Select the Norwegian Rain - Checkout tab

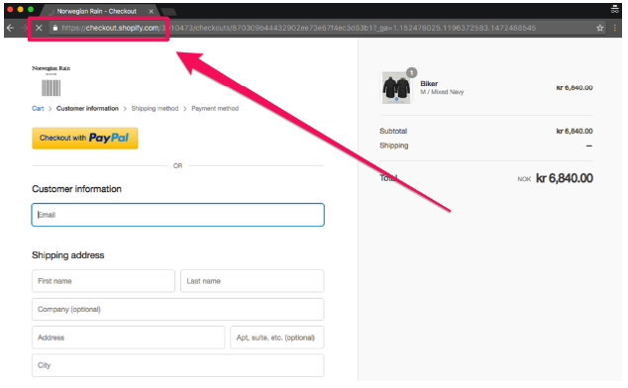point(96,11)
